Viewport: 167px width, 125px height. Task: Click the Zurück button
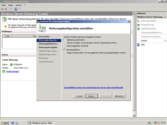point(79,96)
